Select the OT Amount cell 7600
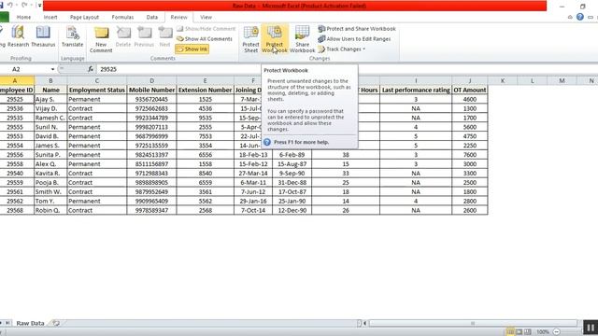 [x=469, y=155]
